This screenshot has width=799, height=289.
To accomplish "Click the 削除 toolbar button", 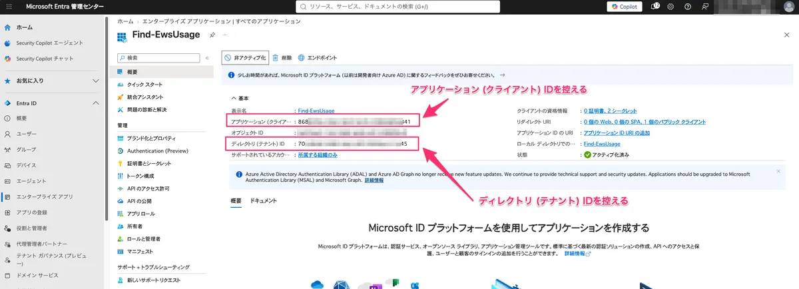I will [282, 58].
